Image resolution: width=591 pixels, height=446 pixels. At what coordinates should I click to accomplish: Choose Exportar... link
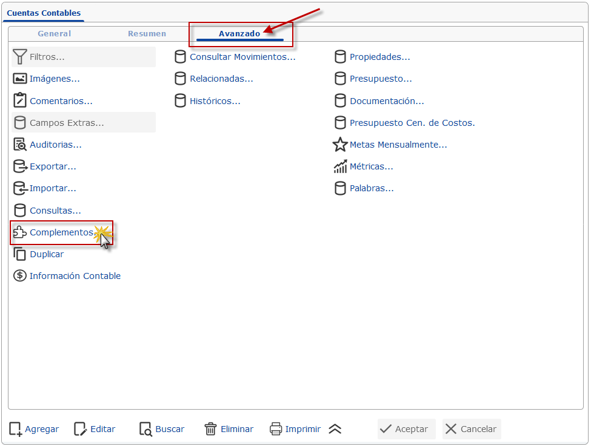53,166
